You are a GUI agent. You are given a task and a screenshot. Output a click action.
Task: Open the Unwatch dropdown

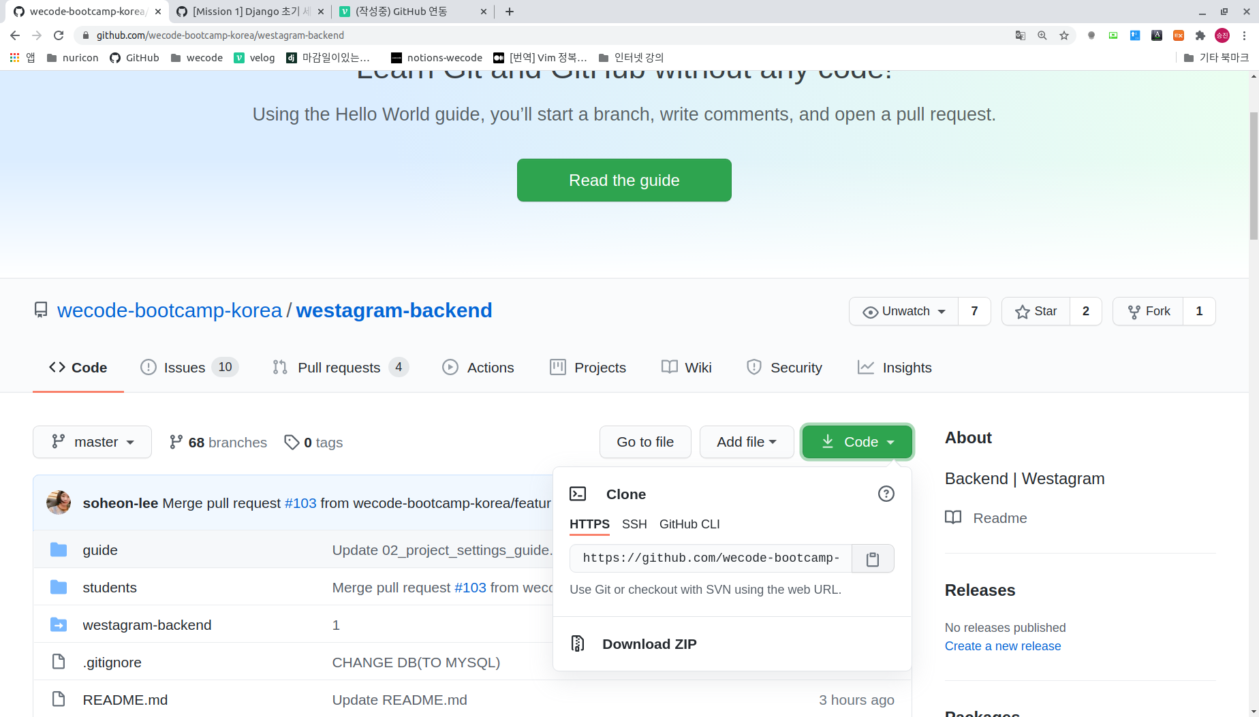click(903, 311)
